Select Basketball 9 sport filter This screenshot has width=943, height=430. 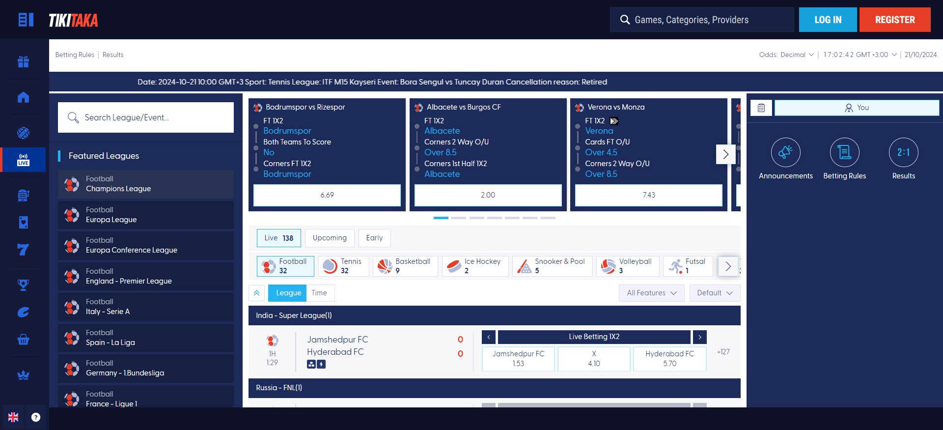(x=405, y=266)
